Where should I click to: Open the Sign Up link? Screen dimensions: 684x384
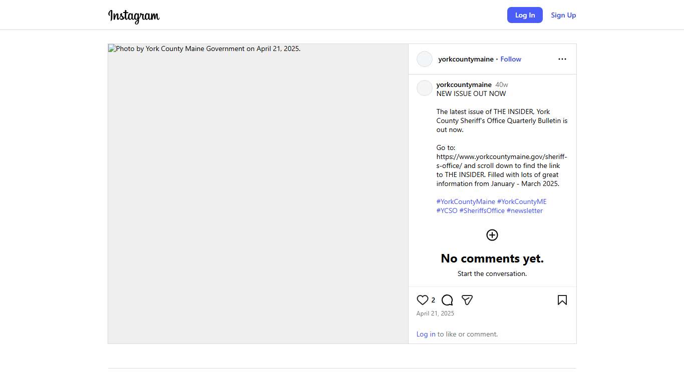pos(563,15)
